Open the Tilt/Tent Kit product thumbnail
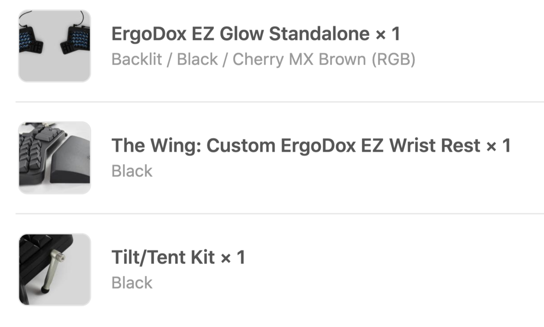 click(54, 269)
